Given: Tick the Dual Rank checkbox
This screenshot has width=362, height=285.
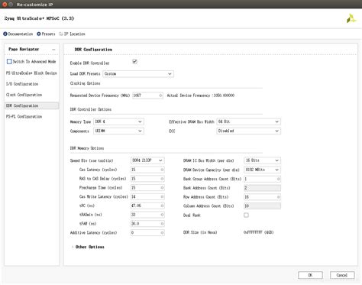Looking at the screenshot, I should tap(246, 215).
